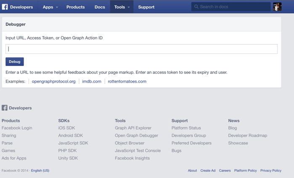This screenshot has width=294, height=178.
Task: Click the Tools label in navbar
Action: tap(119, 7)
